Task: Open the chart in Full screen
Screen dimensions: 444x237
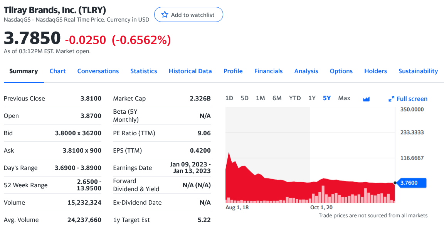Action: pos(408,99)
